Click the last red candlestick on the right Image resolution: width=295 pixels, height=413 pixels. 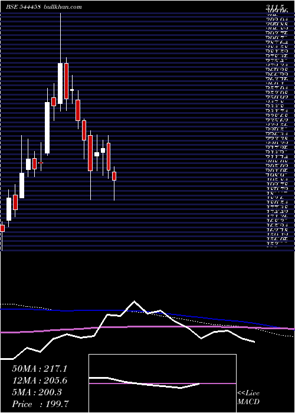point(114,176)
